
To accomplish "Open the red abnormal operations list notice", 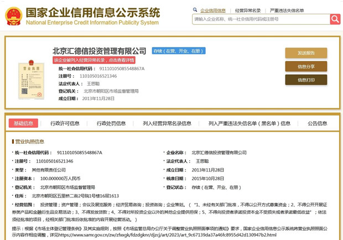I will click(x=94, y=60).
